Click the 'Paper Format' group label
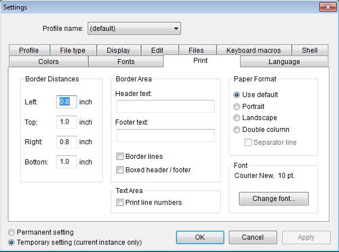The height and width of the screenshot is (252, 339). pos(255,79)
